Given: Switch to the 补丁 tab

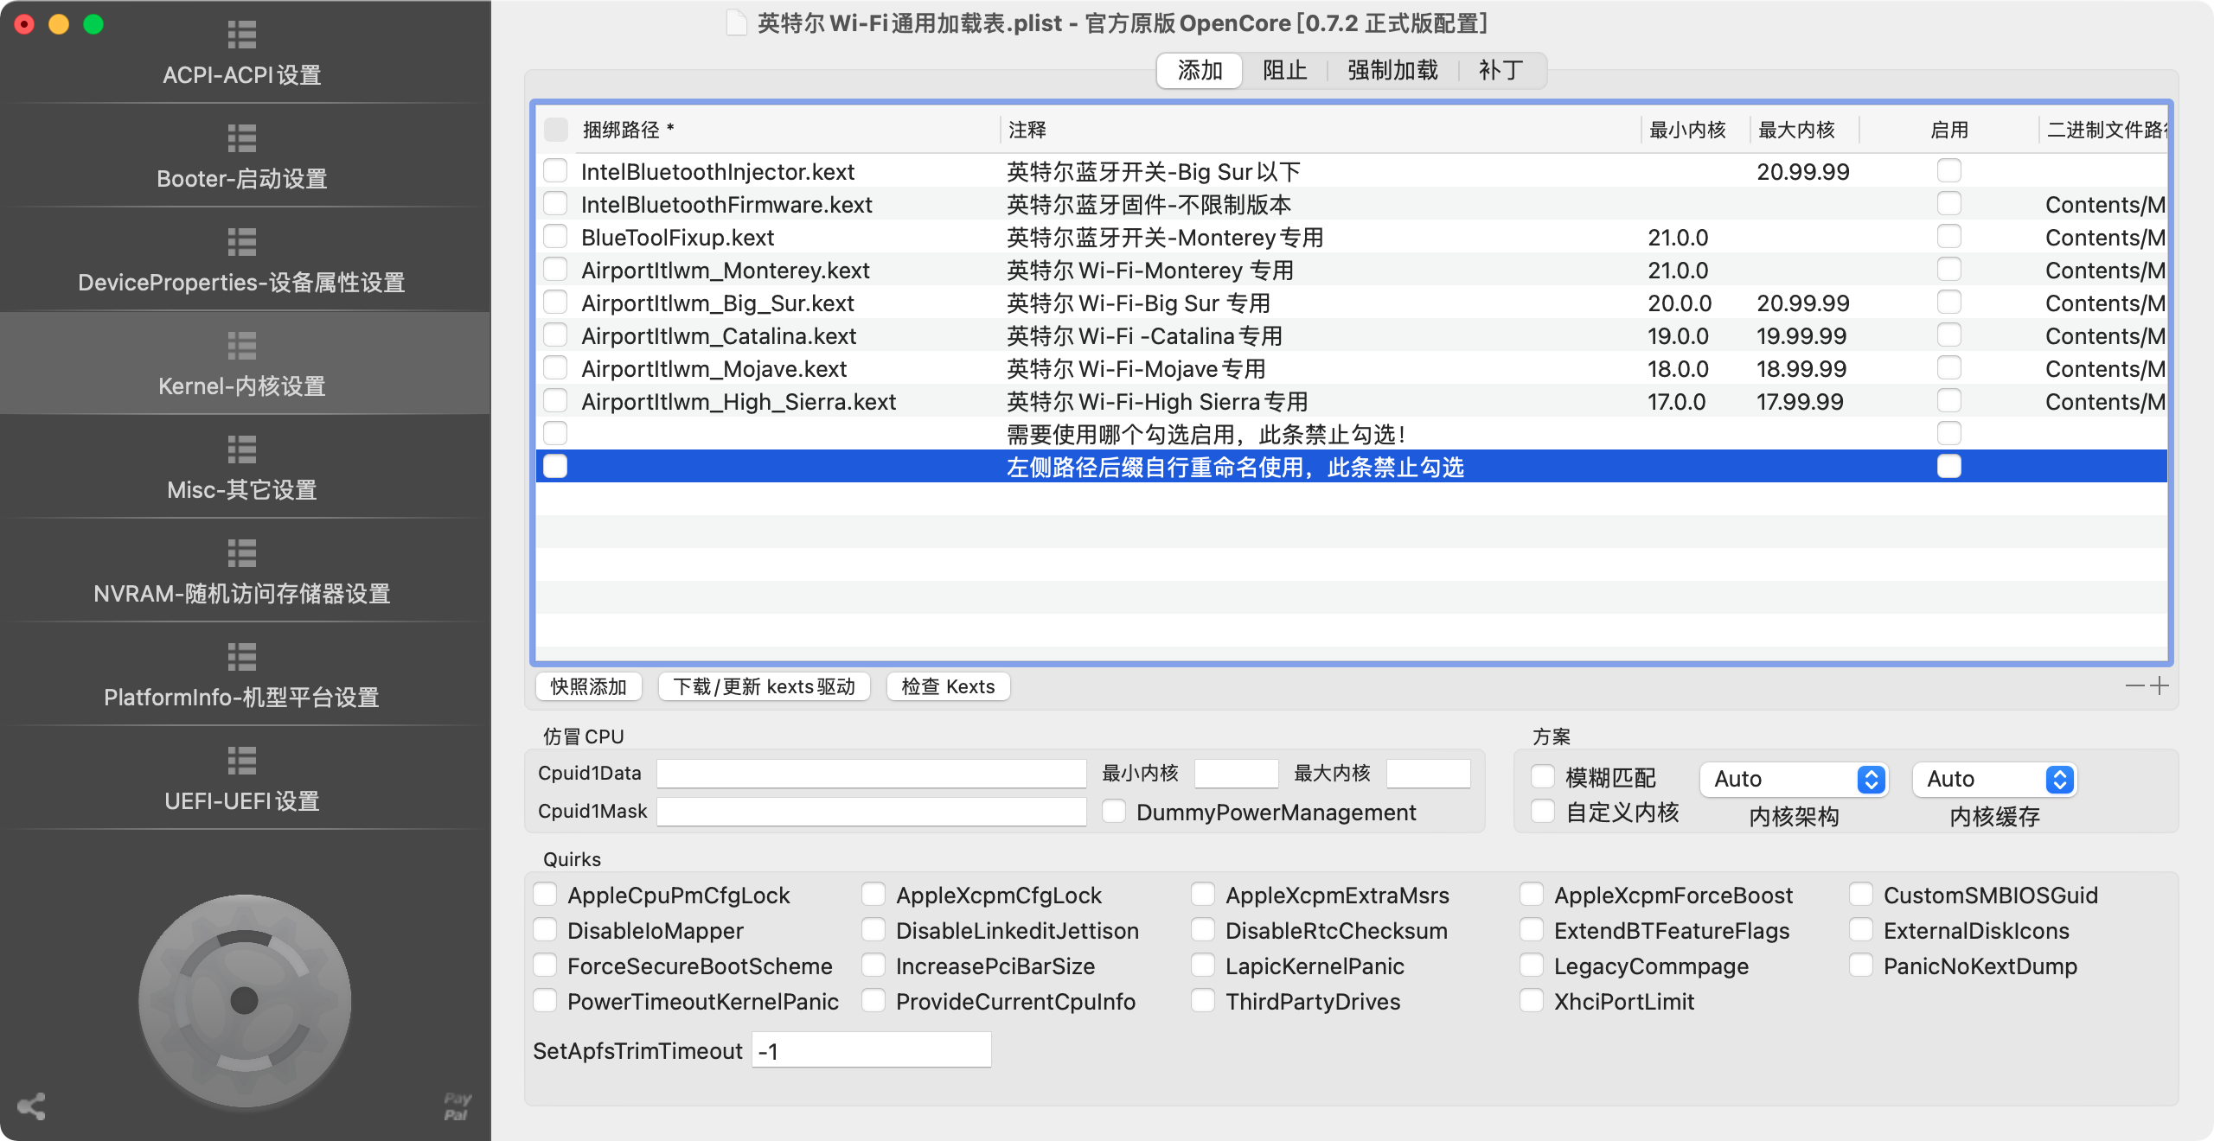Looking at the screenshot, I should (x=1501, y=70).
